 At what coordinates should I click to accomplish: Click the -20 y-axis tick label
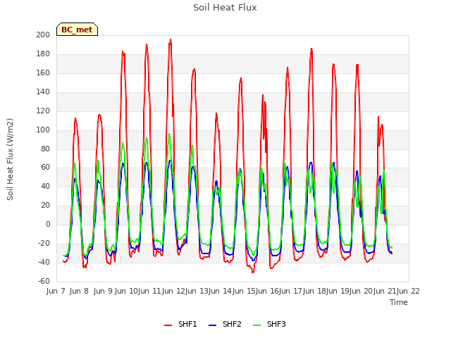44,243
